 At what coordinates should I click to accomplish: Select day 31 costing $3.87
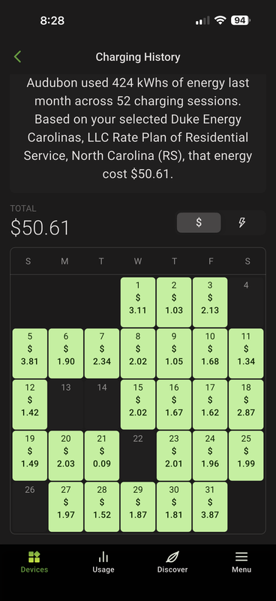210,506
